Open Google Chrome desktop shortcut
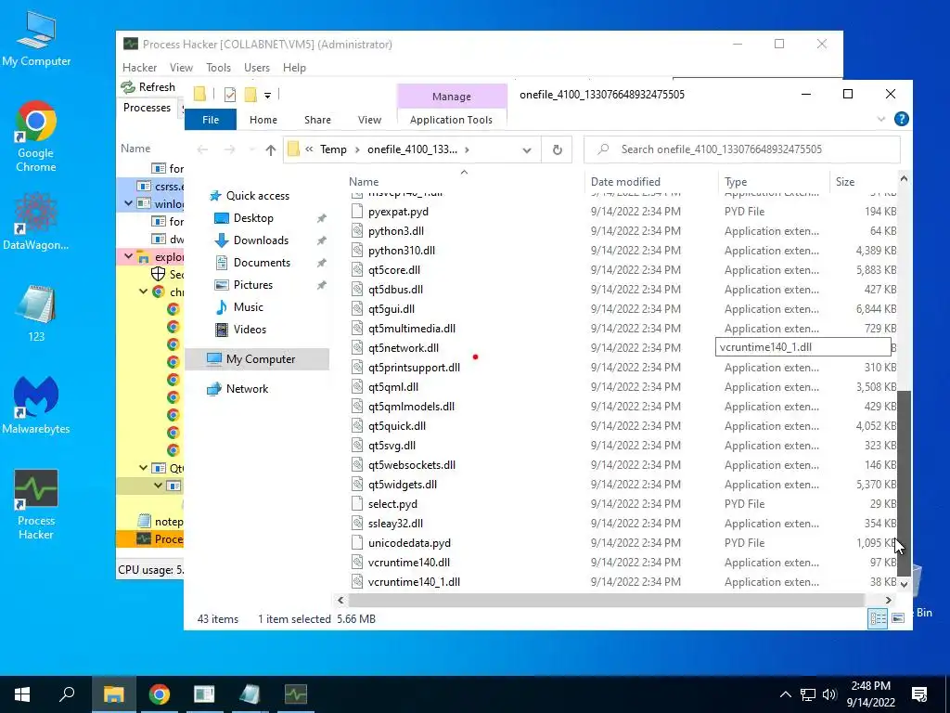This screenshot has height=713, width=950. (36, 136)
